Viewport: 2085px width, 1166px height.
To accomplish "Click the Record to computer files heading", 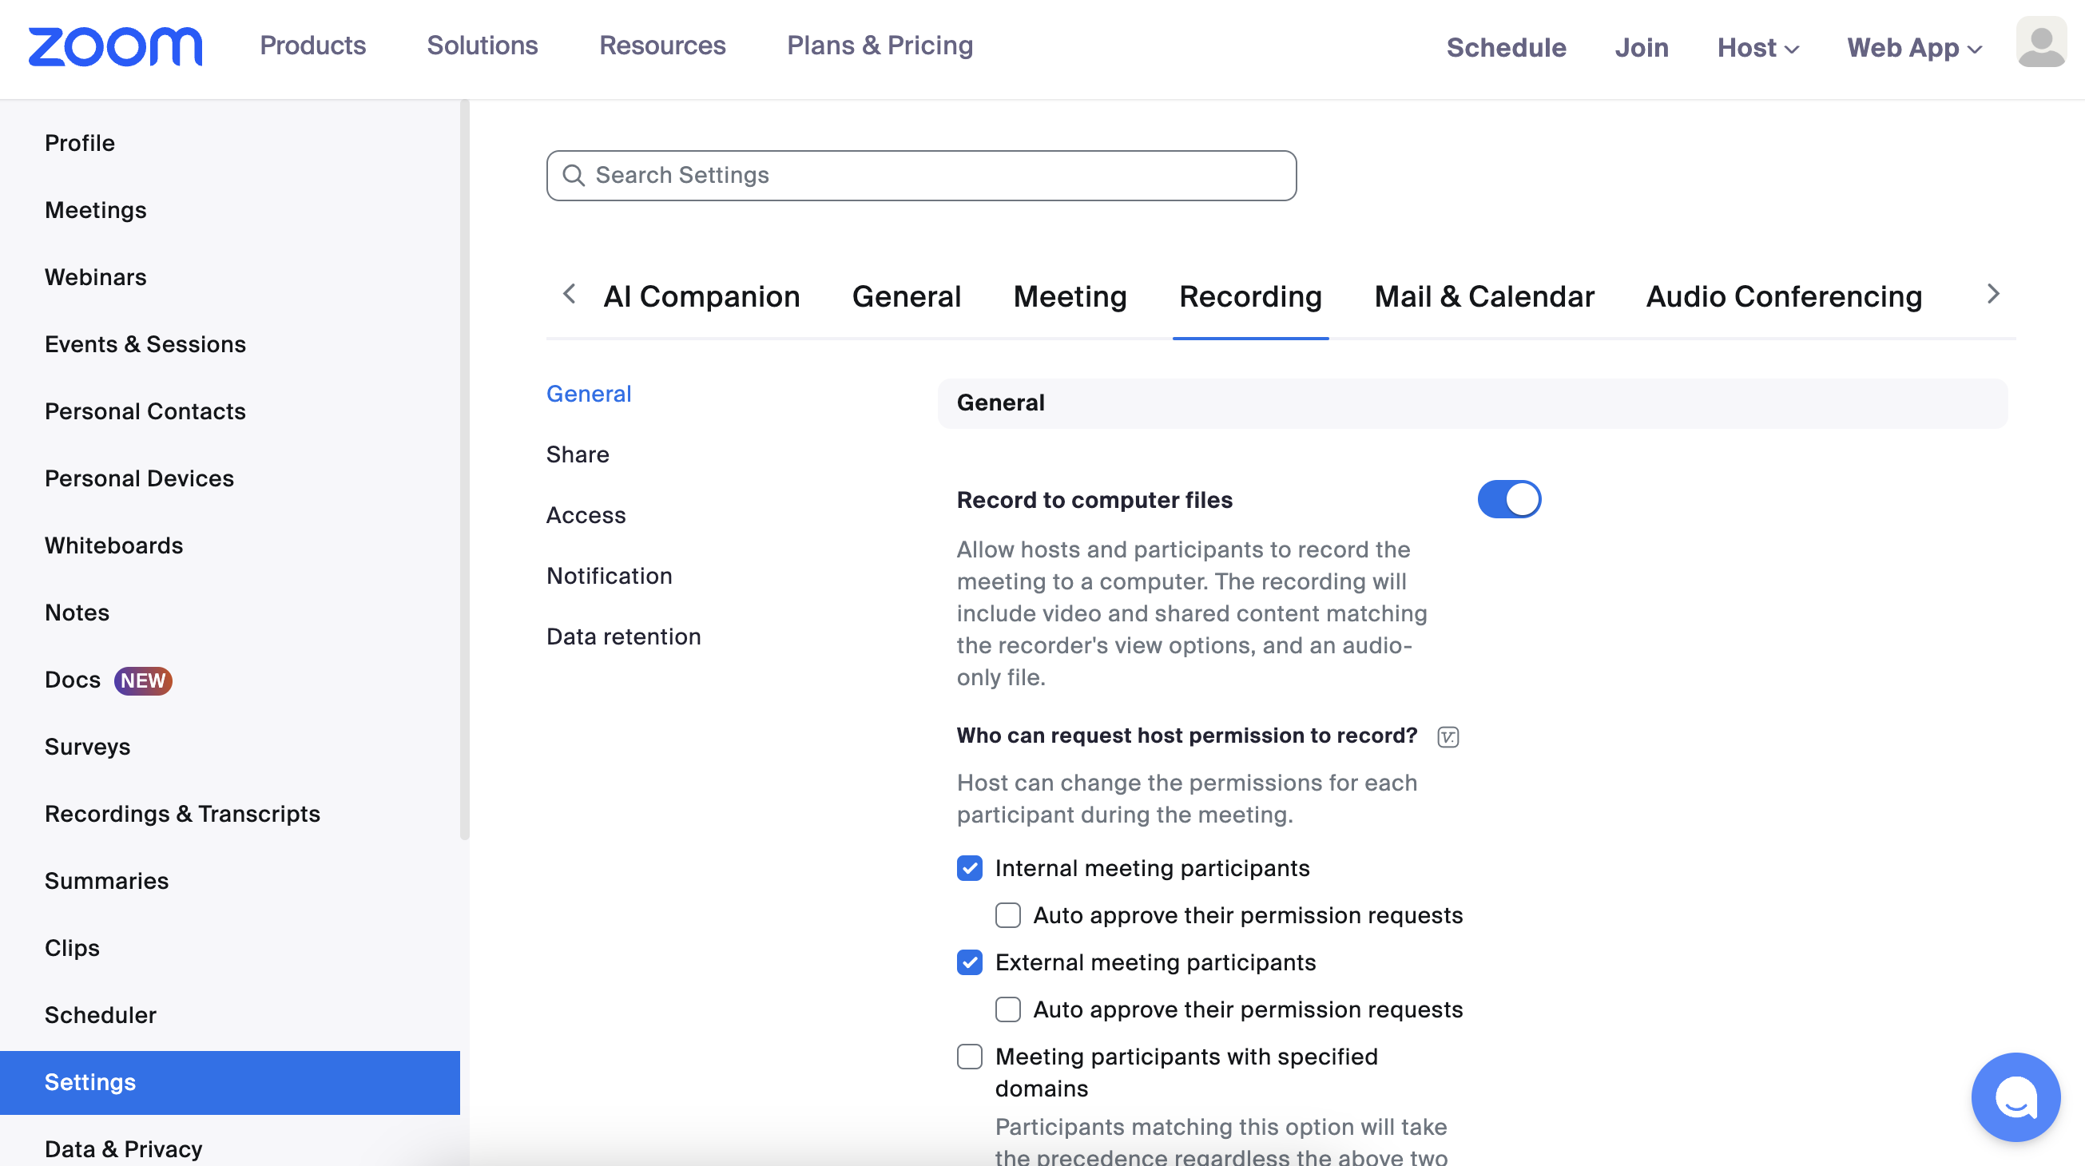I will click(x=1094, y=501).
